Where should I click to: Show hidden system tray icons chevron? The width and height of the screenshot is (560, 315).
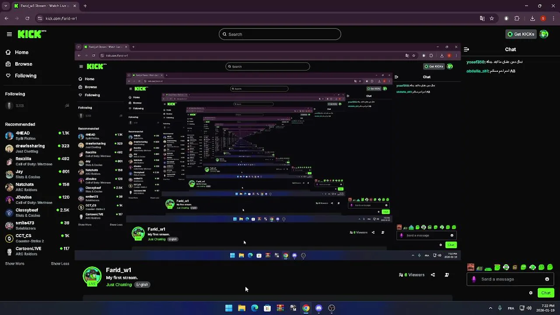click(490, 308)
